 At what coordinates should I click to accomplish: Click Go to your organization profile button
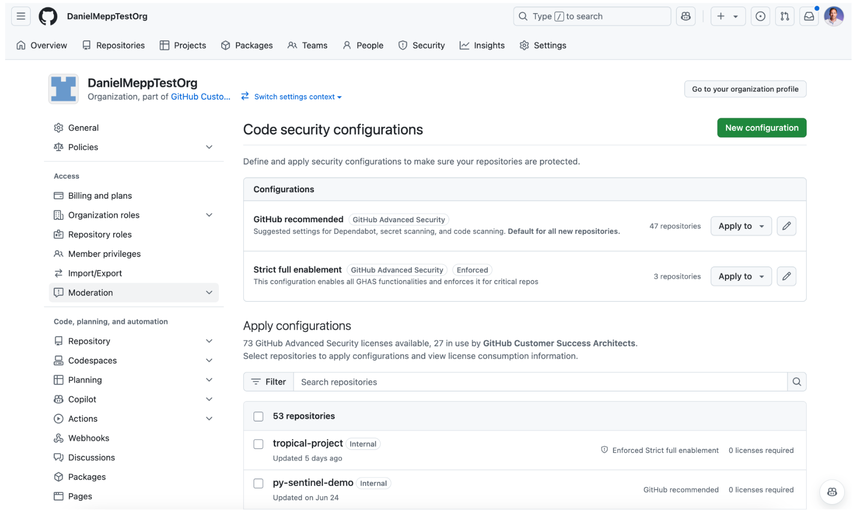[x=745, y=89]
